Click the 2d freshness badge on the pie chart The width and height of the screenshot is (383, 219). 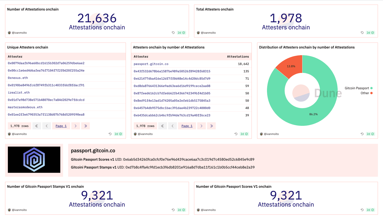pyautogui.click(x=370, y=134)
